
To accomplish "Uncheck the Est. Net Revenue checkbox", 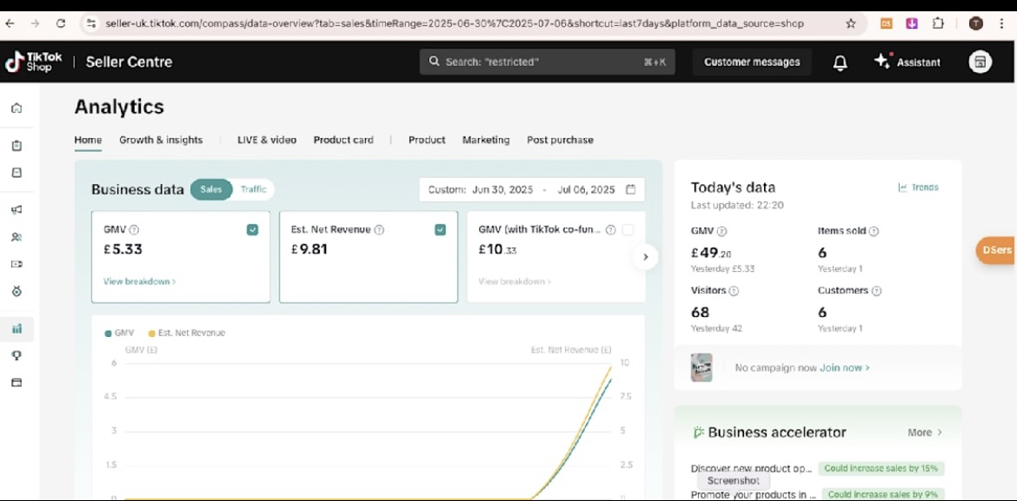I will 440,230.
